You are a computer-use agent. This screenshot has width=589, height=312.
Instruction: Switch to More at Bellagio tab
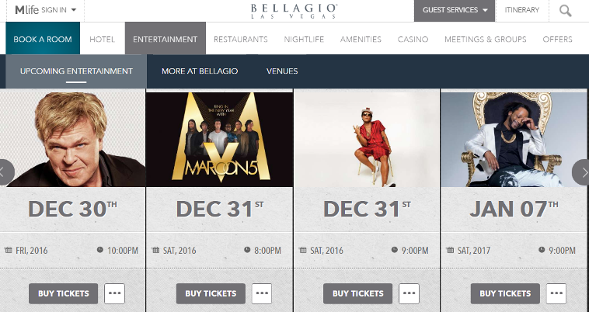coord(200,71)
